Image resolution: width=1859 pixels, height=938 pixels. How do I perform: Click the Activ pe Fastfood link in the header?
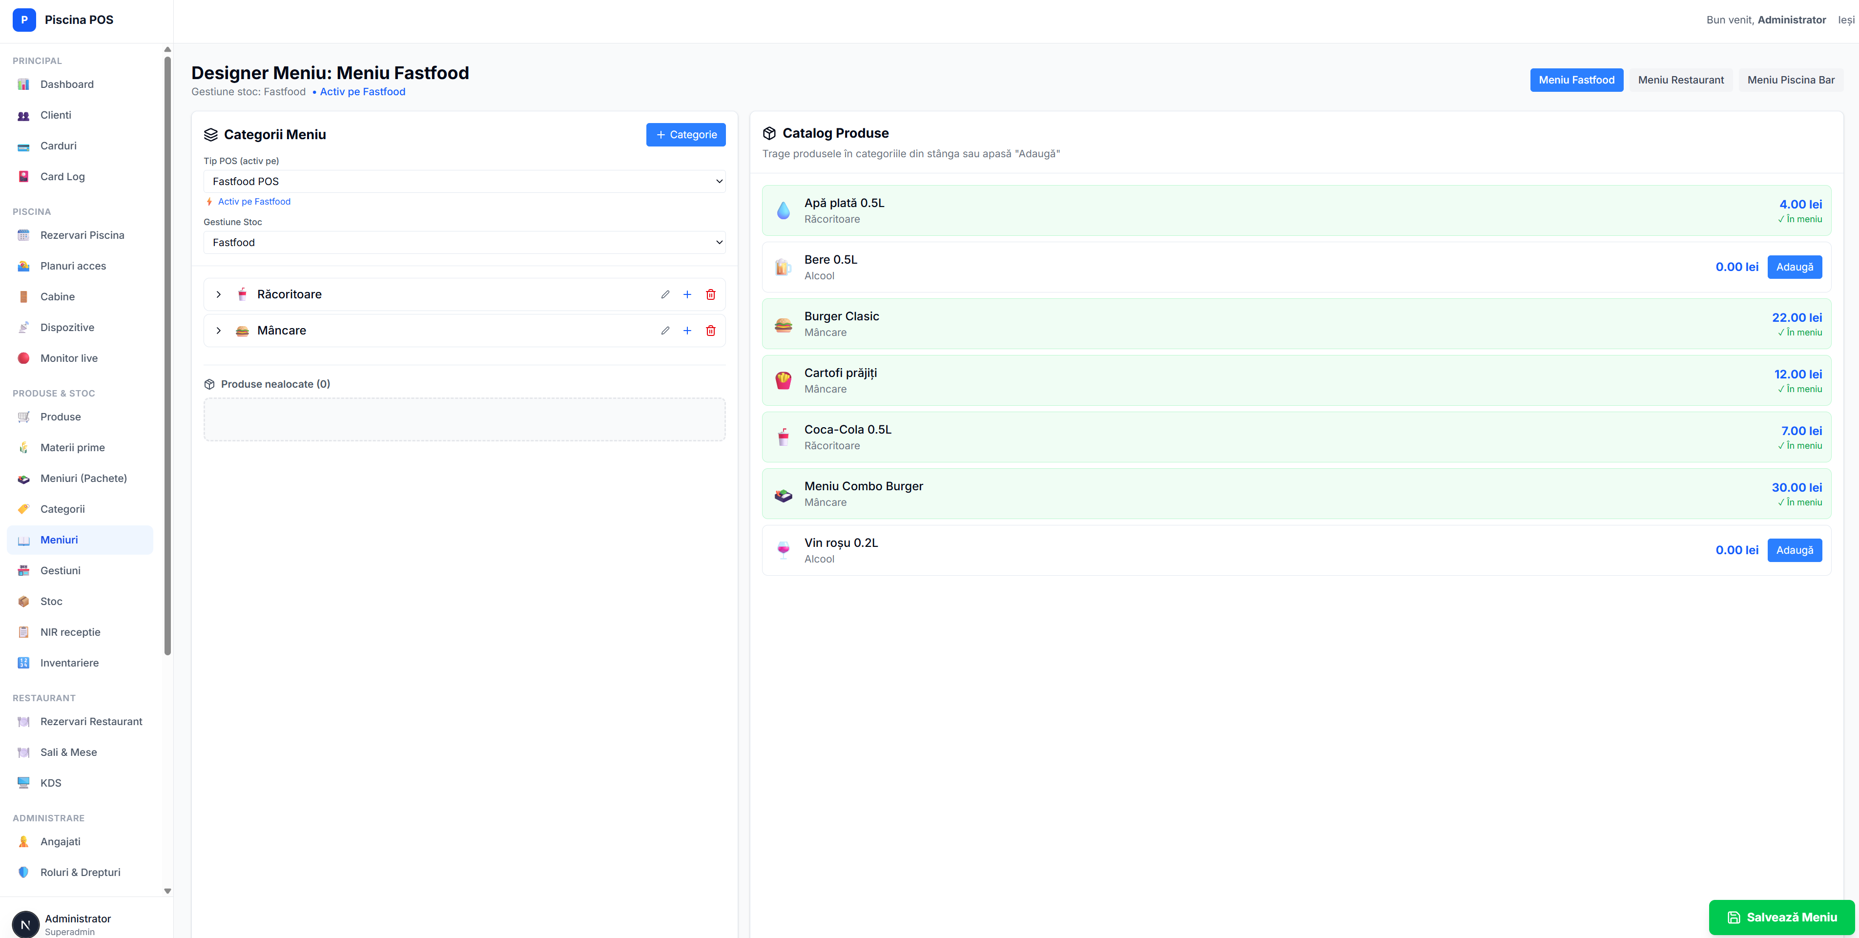(x=362, y=92)
